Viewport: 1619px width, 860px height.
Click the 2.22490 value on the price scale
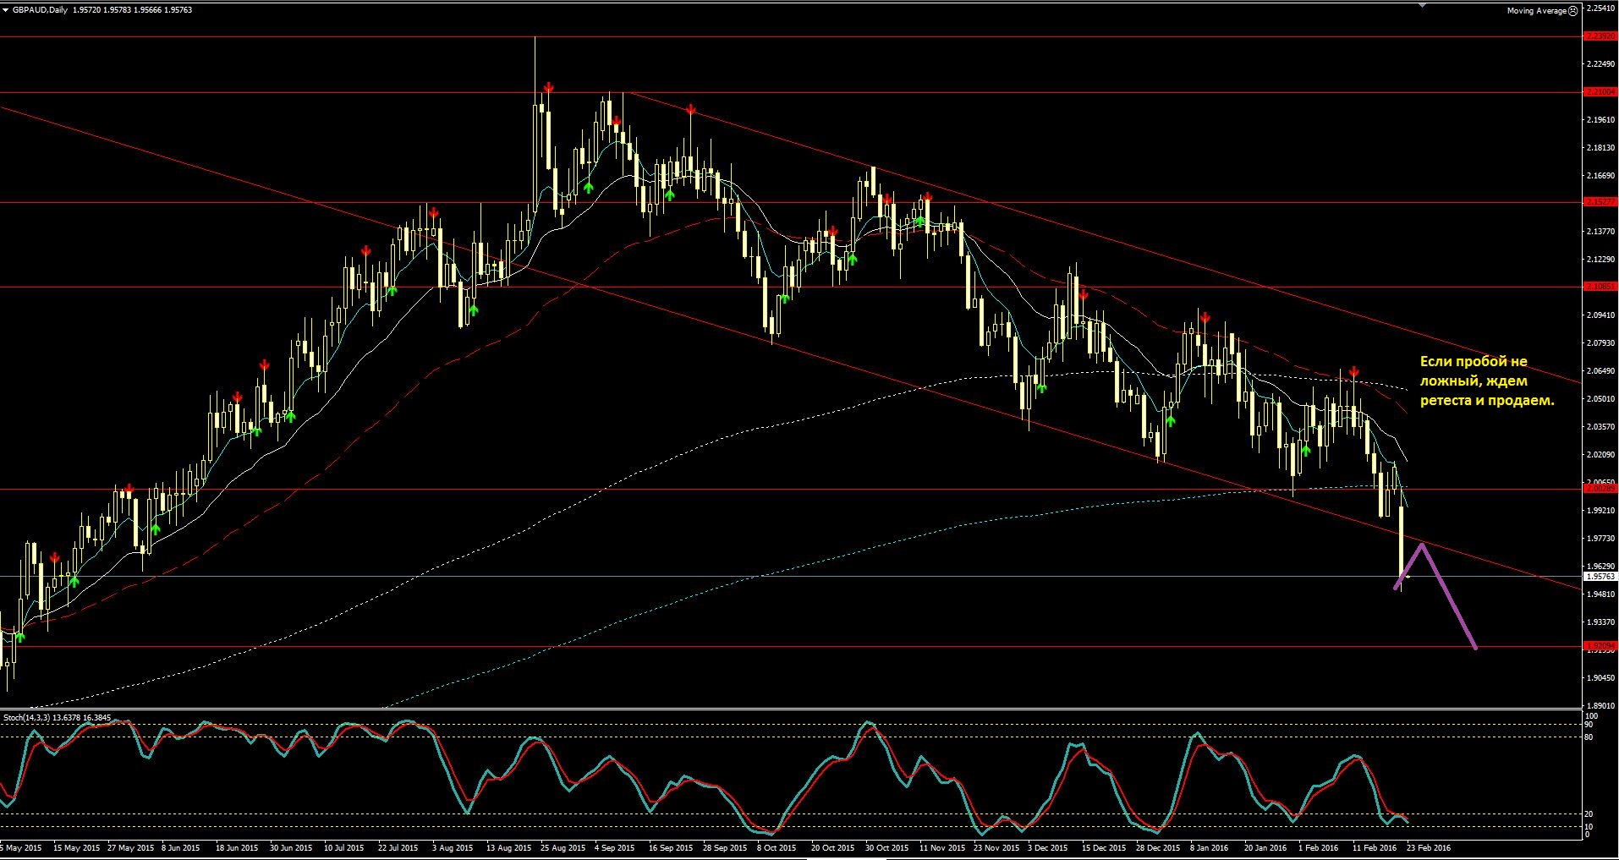pos(1602,64)
